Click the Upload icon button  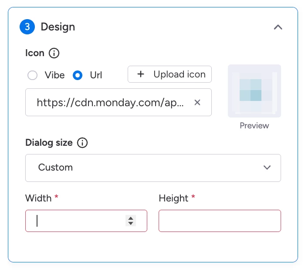point(169,74)
